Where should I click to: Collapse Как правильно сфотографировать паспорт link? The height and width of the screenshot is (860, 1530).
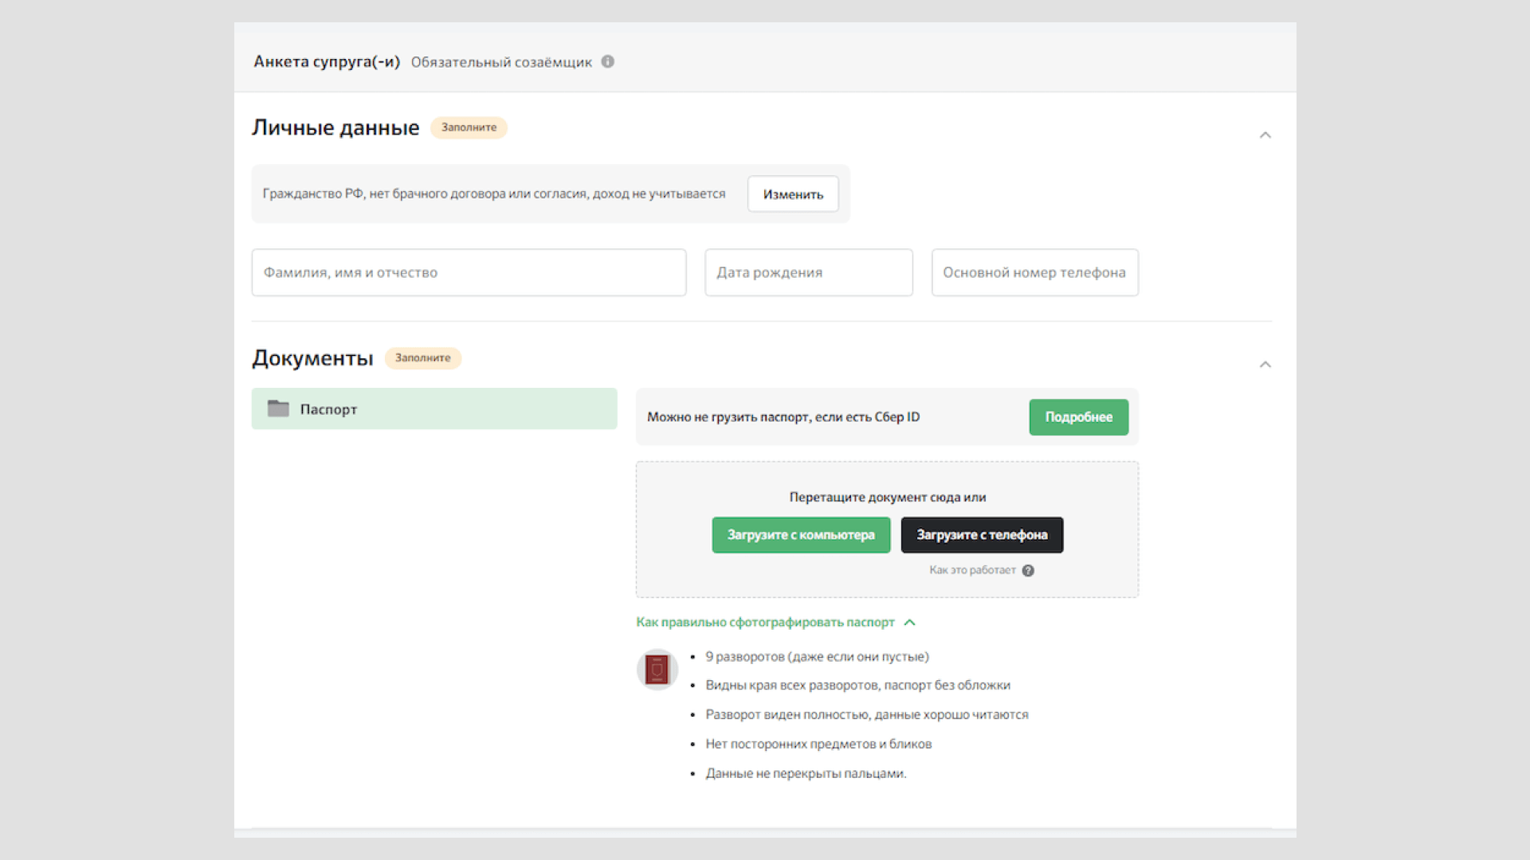coord(765,622)
